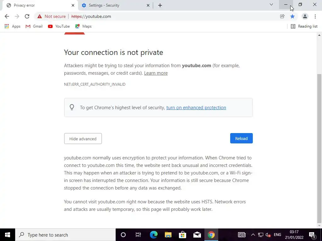The image size is (322, 241).
Task: Click the page's vertical scrollbar
Action: 319,148
